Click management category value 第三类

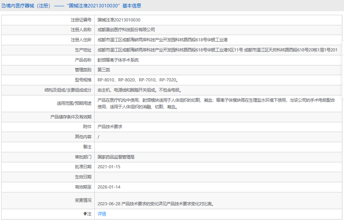pos(104,70)
